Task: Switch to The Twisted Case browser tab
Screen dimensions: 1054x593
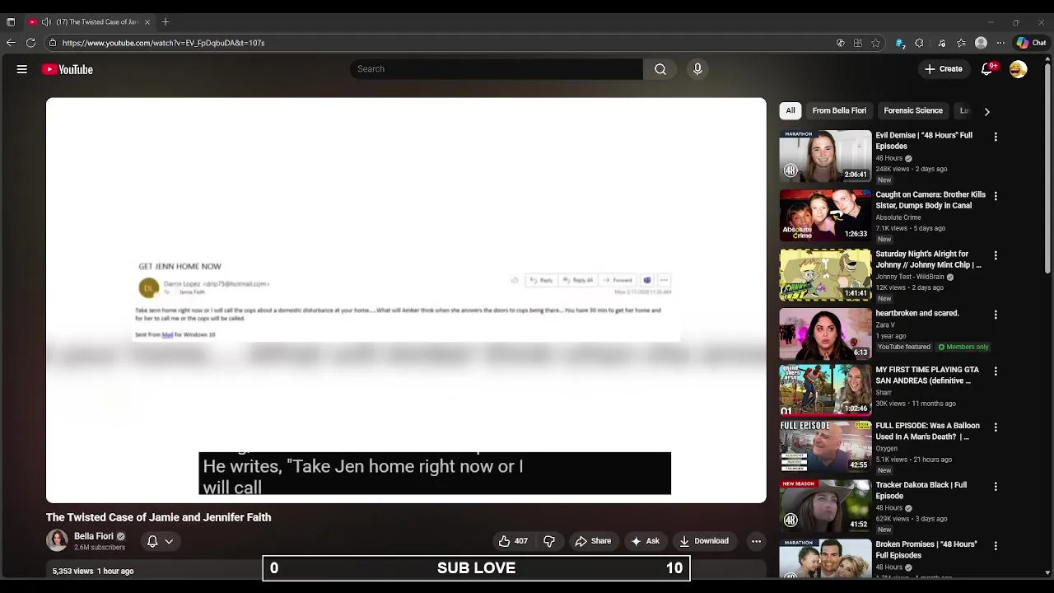Action: (91, 22)
